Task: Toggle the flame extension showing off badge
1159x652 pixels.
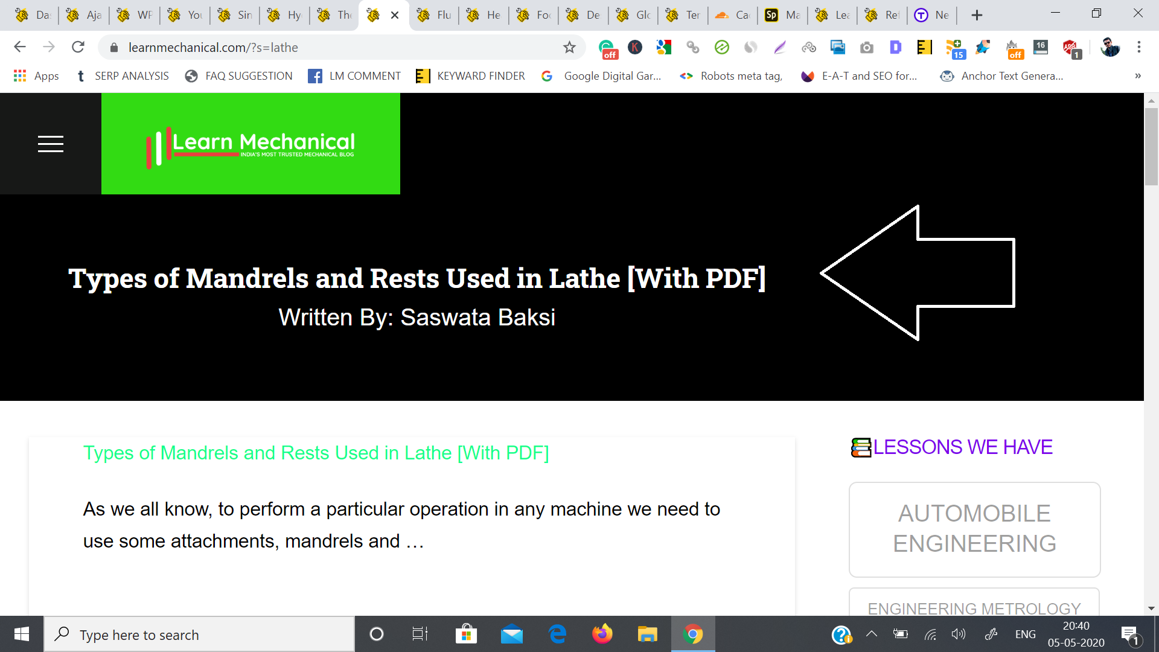Action: pyautogui.click(x=1014, y=48)
